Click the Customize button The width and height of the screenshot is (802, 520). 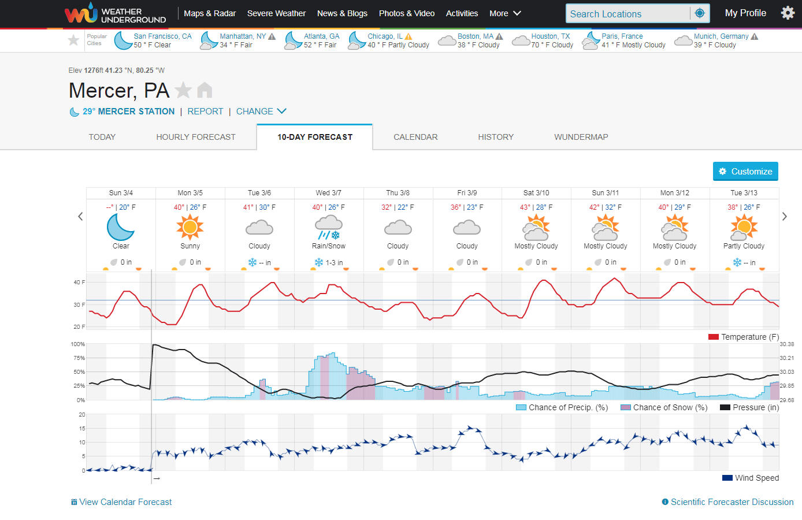(x=745, y=172)
